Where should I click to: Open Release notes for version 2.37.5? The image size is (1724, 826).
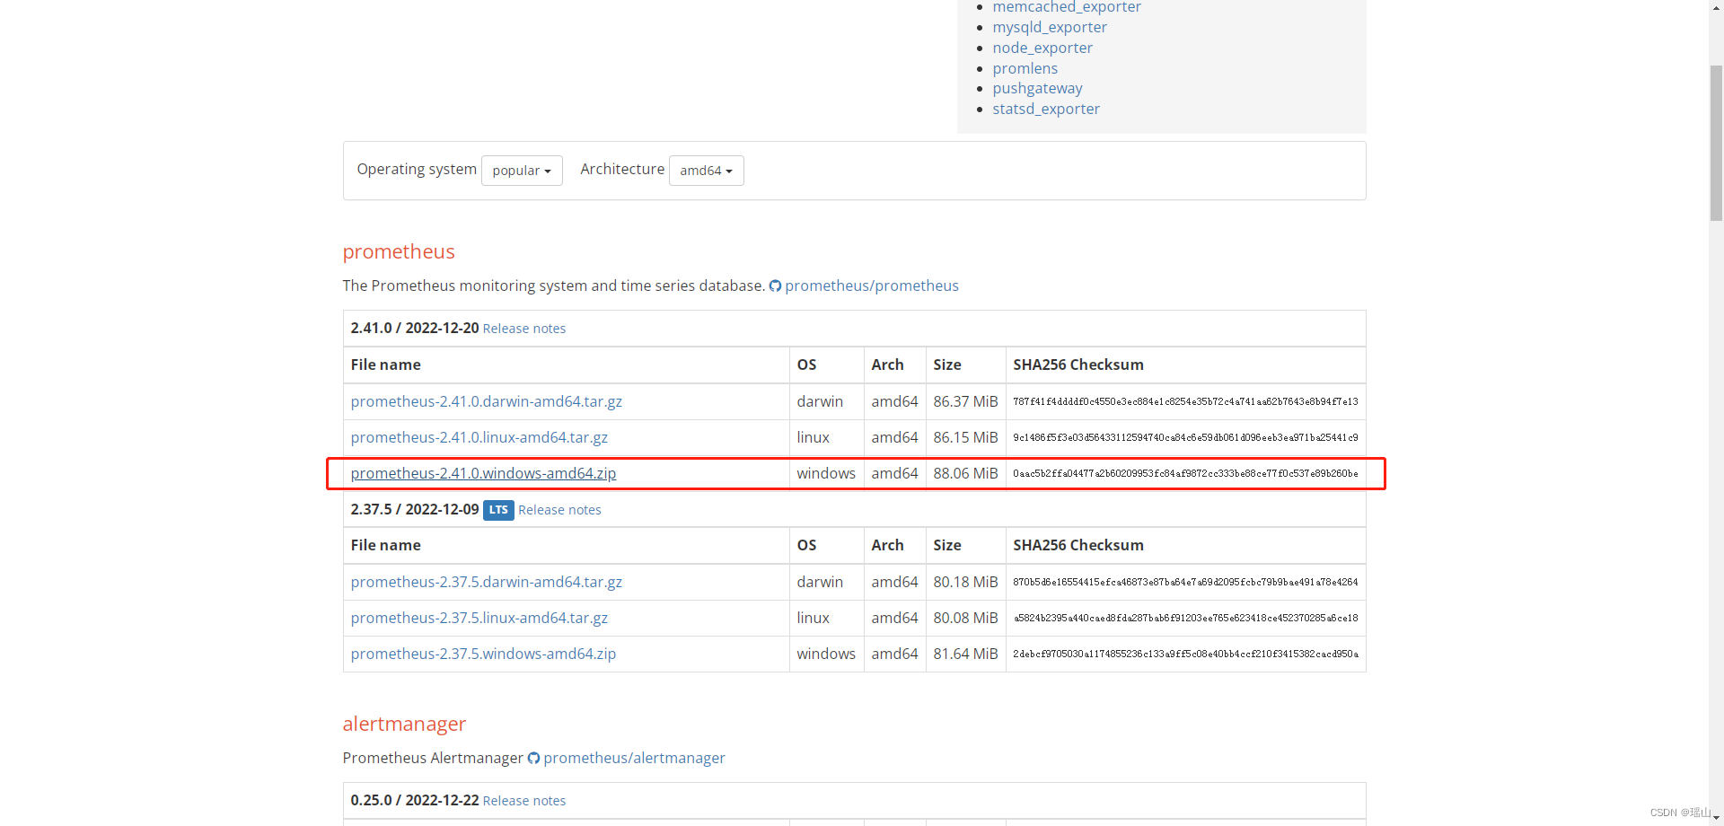point(559,510)
